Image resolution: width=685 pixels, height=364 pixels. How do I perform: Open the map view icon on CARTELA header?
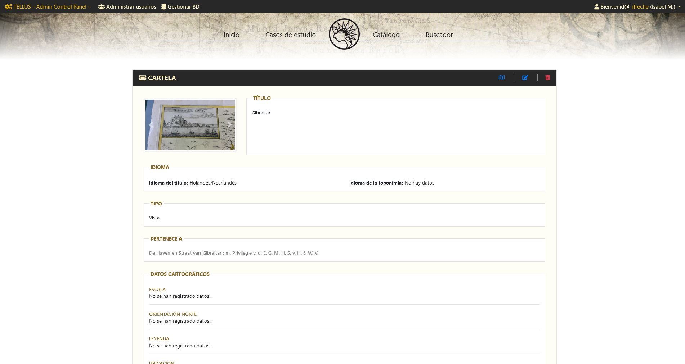pyautogui.click(x=502, y=77)
